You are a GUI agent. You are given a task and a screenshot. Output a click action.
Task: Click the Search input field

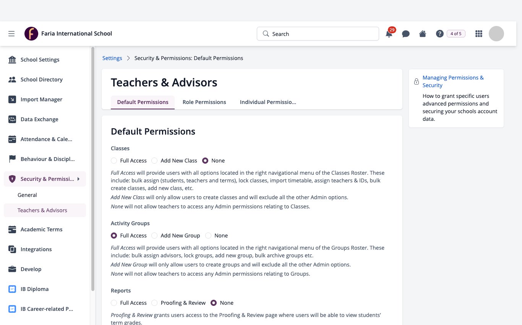pos(318,34)
